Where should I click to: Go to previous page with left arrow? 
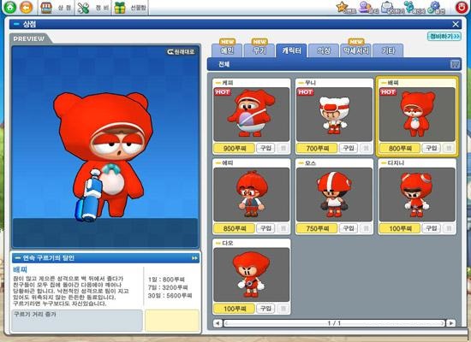point(218,323)
